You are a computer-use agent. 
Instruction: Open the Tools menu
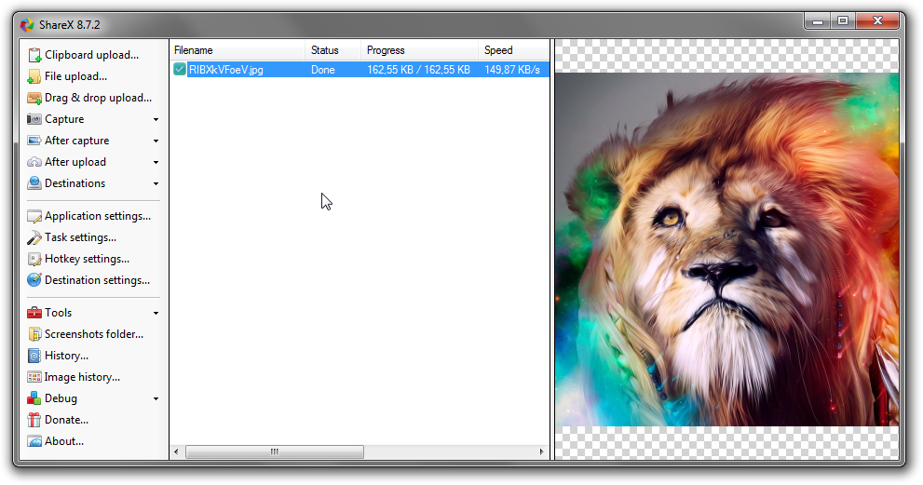point(59,313)
